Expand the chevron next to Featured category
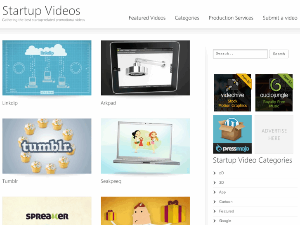Screen dimensions: 300x225 (x=215, y=211)
